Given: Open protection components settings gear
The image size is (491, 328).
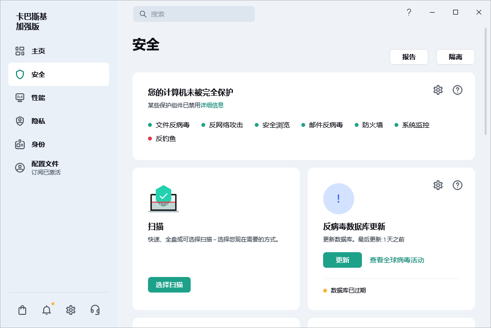Looking at the screenshot, I should pyautogui.click(x=438, y=90).
